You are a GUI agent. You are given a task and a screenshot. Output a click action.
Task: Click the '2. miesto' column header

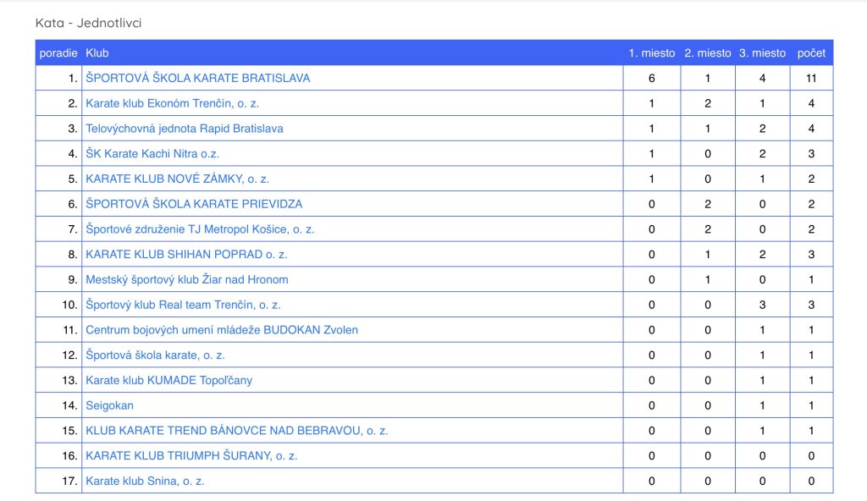pyautogui.click(x=708, y=53)
